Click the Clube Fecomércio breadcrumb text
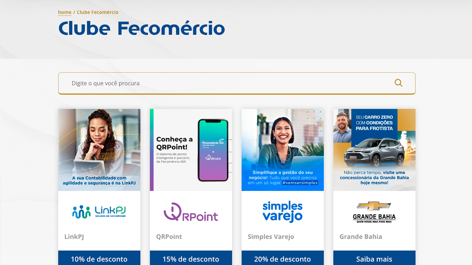 point(98,12)
